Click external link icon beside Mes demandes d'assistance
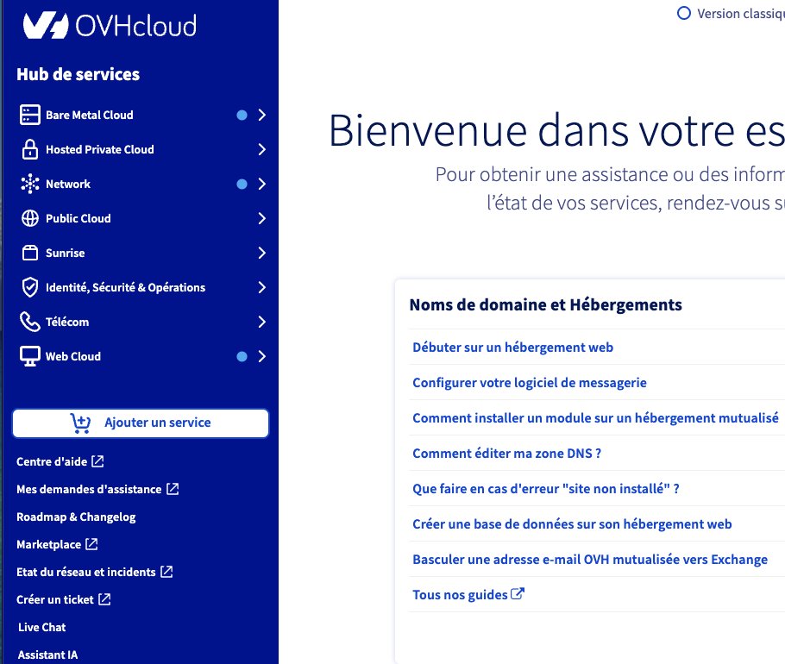This screenshot has height=664, width=785. click(x=173, y=489)
